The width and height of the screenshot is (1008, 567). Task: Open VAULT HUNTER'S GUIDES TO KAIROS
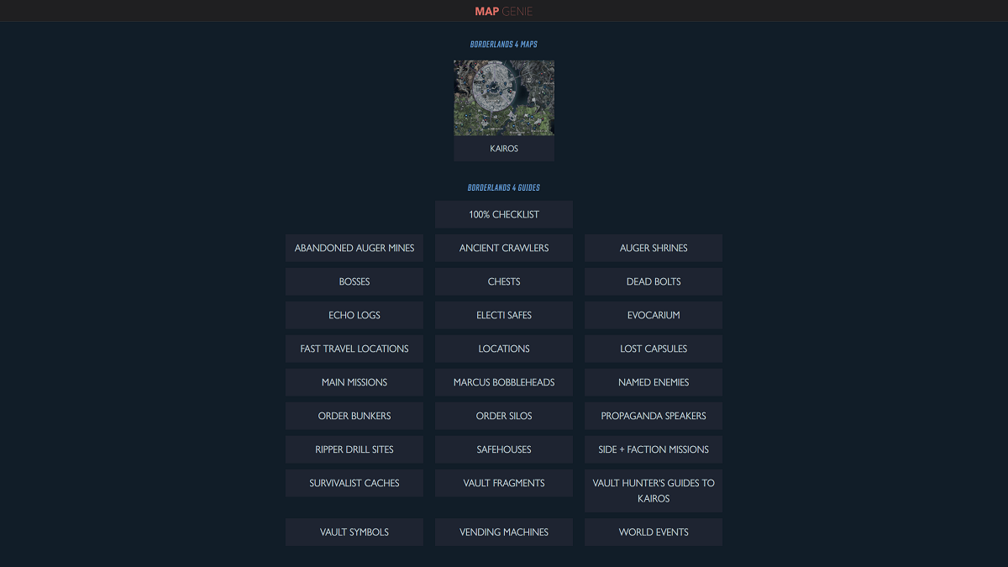click(653, 491)
